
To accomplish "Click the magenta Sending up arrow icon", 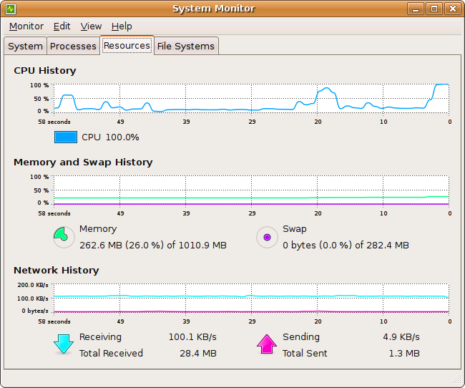I will pyautogui.click(x=267, y=344).
